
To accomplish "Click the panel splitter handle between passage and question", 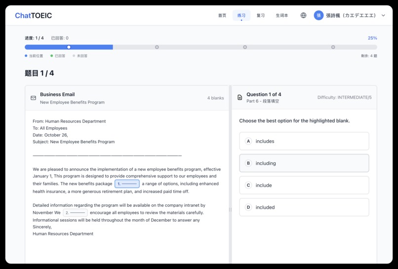I will [230, 210].
